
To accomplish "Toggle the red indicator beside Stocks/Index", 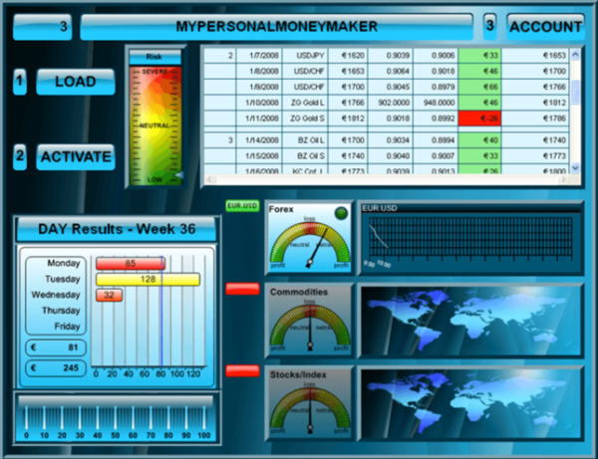I will [242, 371].
